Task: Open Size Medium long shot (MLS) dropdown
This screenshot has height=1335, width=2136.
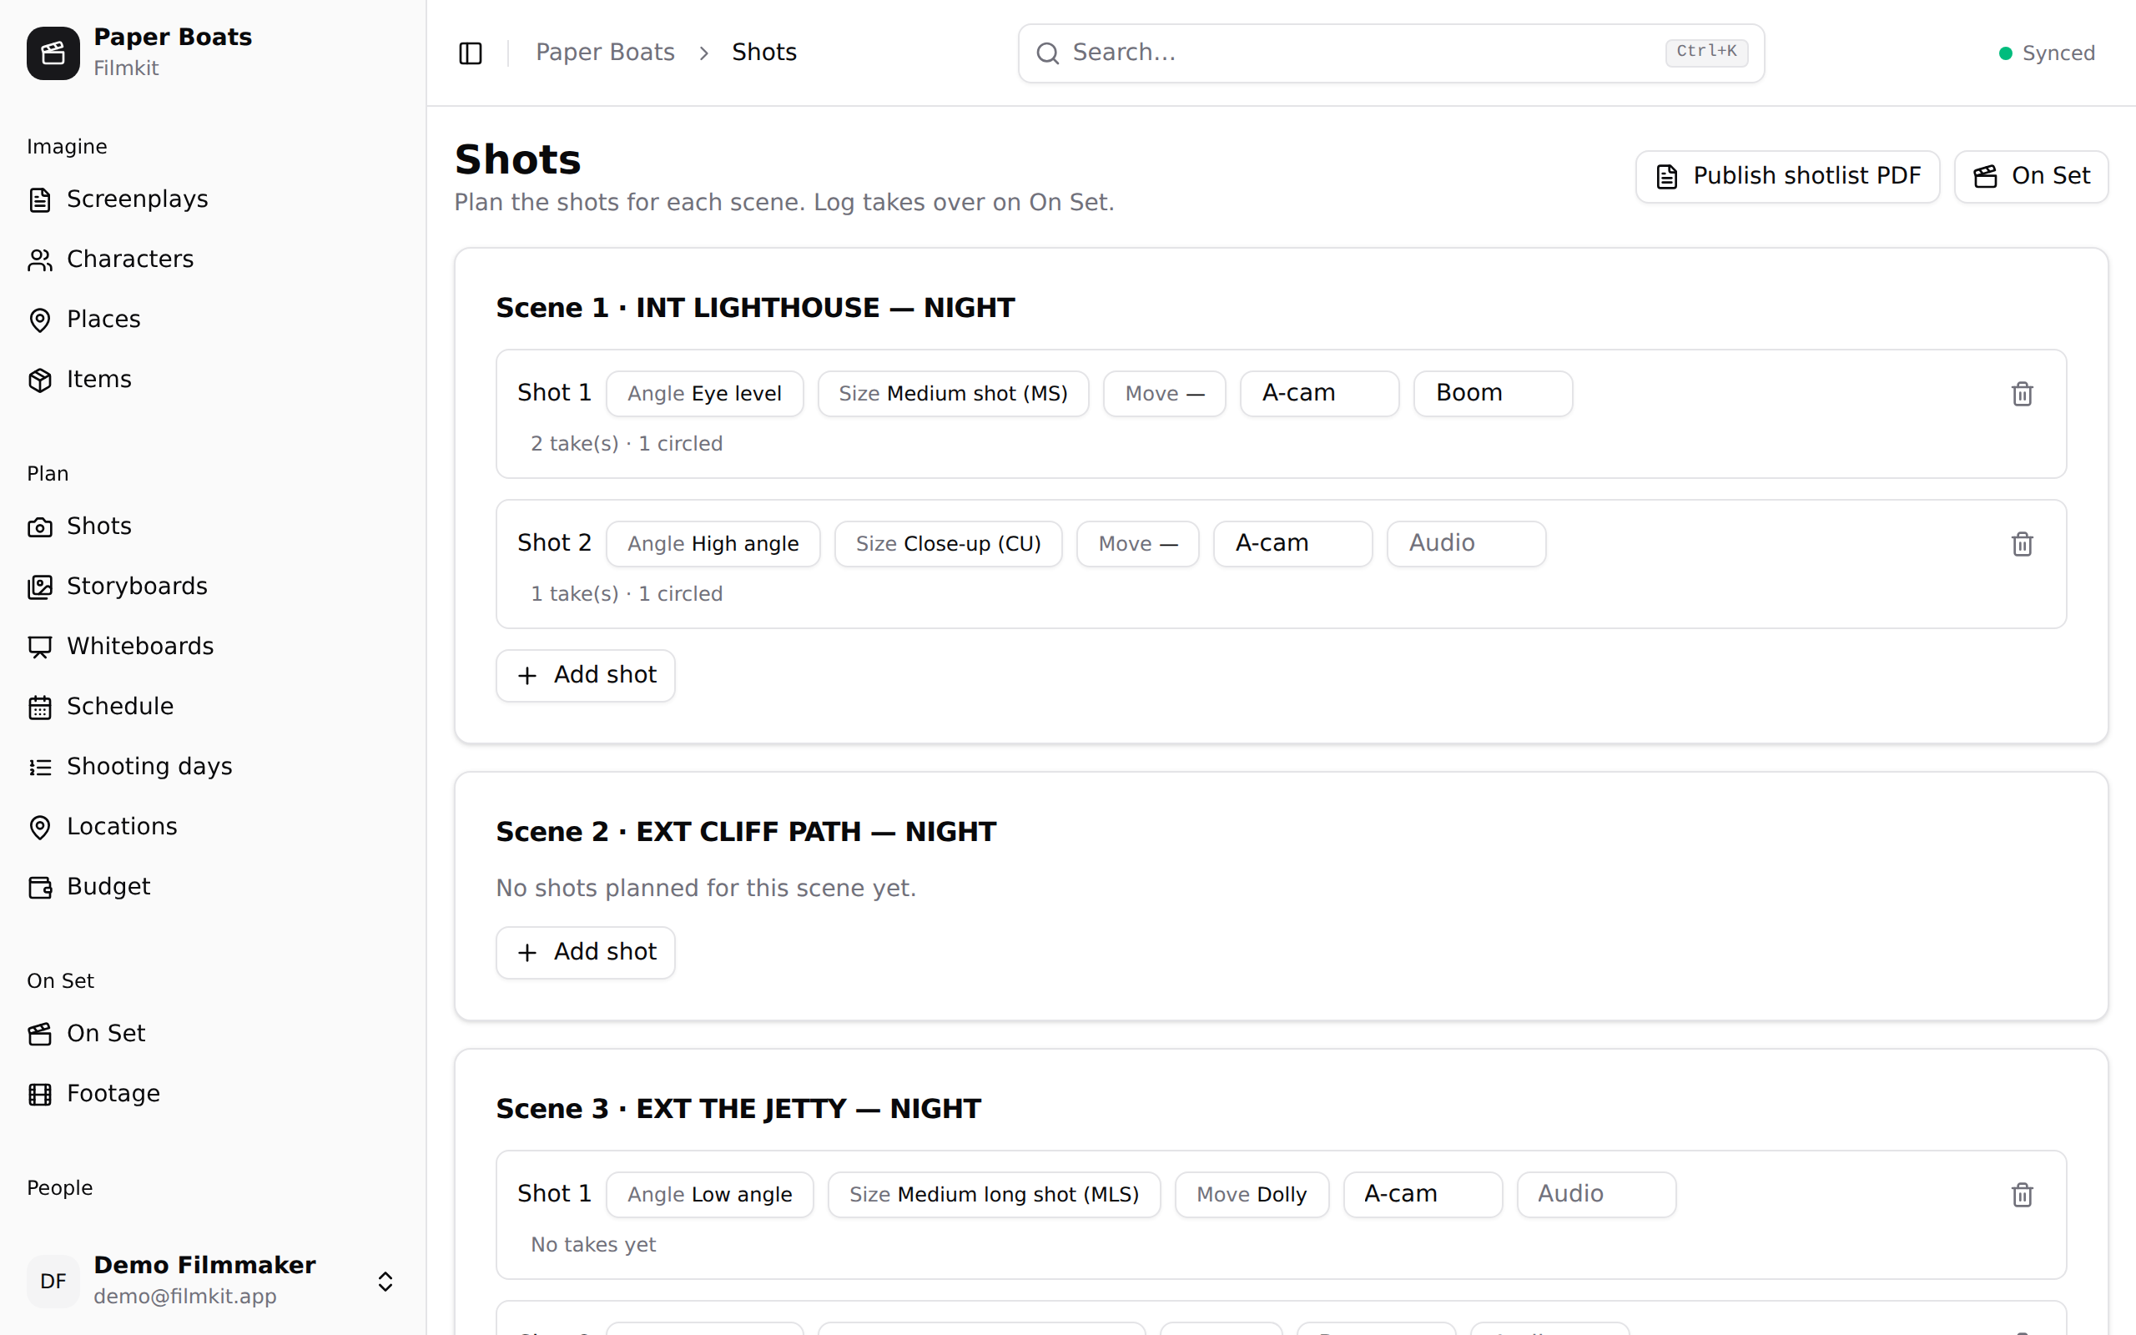Action: click(994, 1195)
